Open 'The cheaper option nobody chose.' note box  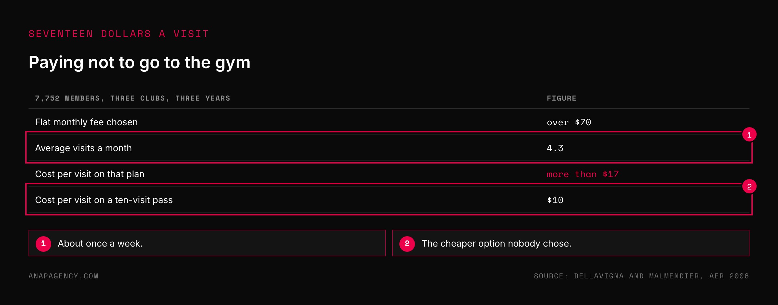pyautogui.click(x=571, y=243)
